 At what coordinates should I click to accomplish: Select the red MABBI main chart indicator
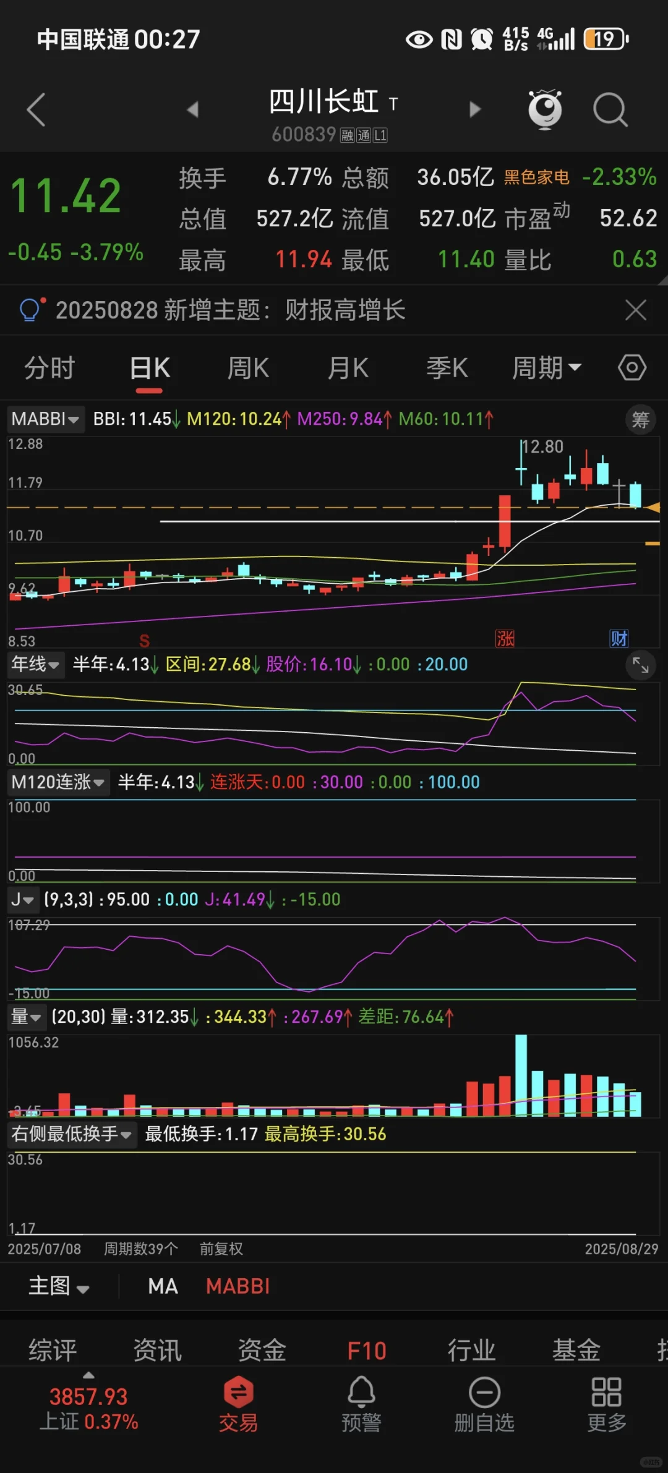click(x=238, y=1286)
